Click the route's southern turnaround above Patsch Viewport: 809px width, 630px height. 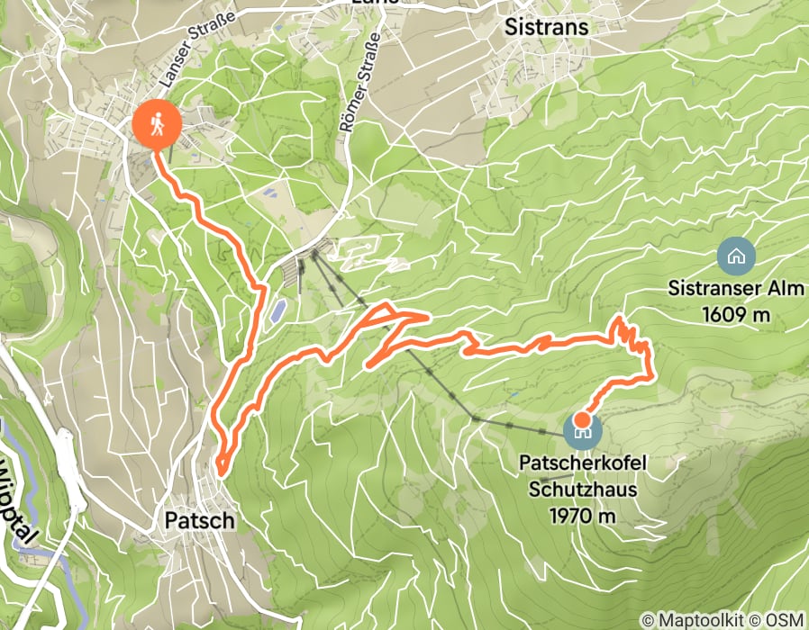221,465
